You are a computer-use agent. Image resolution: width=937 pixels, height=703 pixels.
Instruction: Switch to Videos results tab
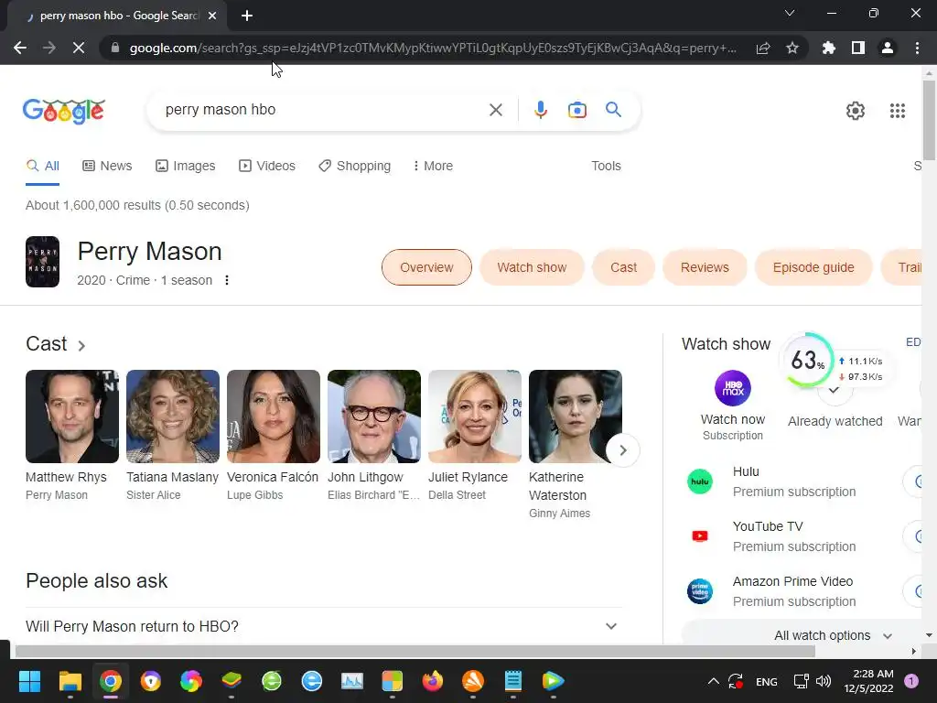tap(266, 167)
